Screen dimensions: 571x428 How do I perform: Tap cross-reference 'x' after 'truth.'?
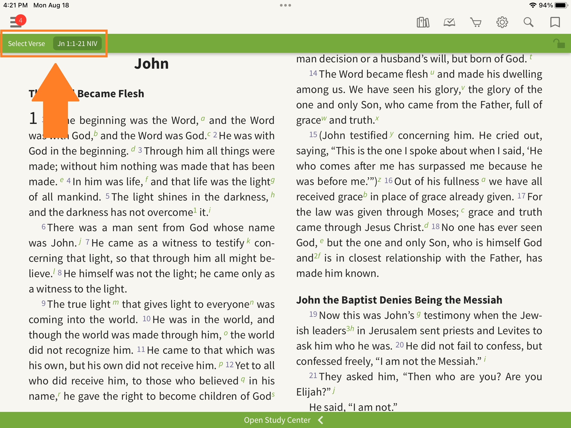[377, 118]
